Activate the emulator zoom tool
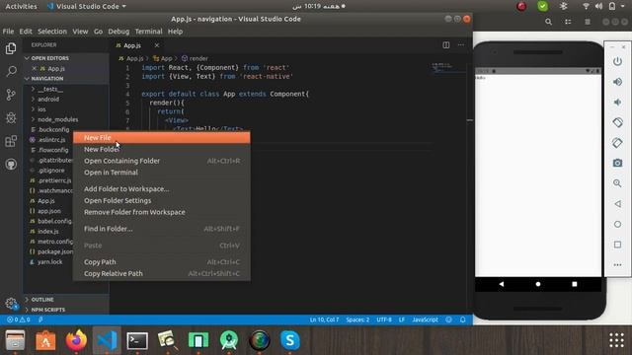The height and width of the screenshot is (355, 632). pyautogui.click(x=617, y=183)
